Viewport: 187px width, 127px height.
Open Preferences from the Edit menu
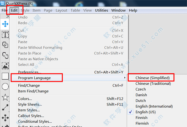coord(69,72)
